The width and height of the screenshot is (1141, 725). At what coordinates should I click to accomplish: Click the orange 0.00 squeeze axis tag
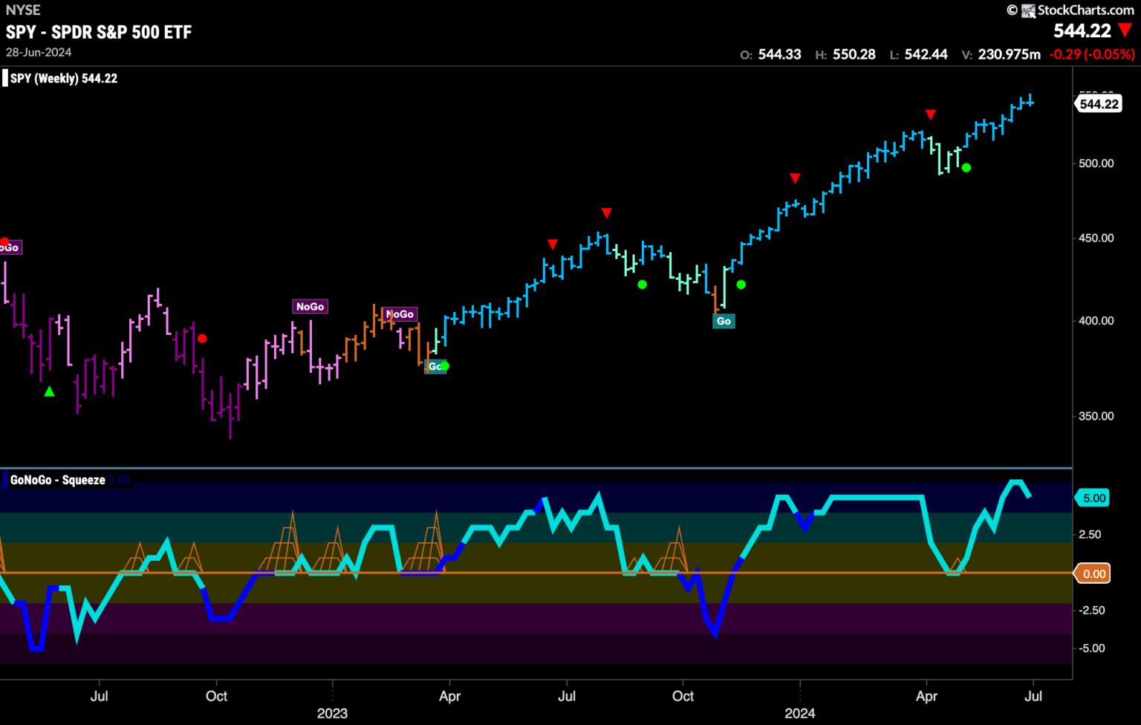coord(1093,573)
